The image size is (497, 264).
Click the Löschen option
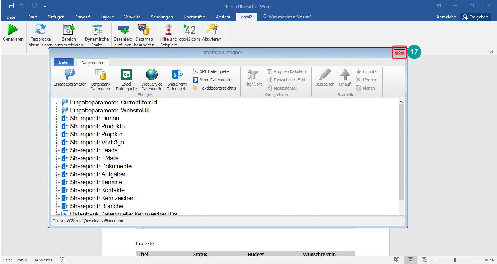(x=366, y=80)
